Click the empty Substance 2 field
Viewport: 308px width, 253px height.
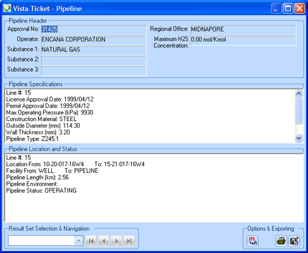coord(94,60)
